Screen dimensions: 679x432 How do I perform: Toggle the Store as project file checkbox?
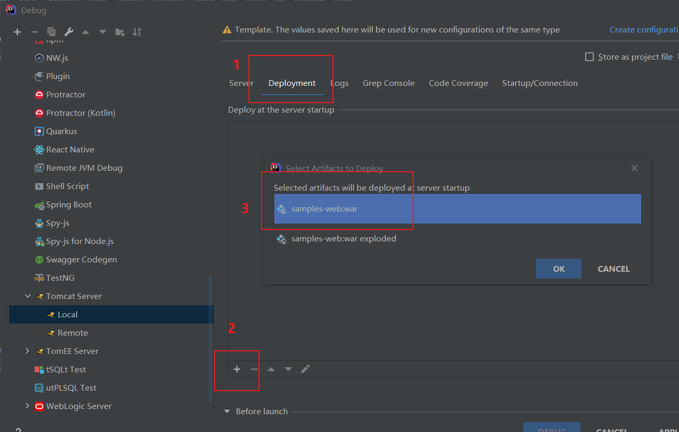pyautogui.click(x=589, y=57)
